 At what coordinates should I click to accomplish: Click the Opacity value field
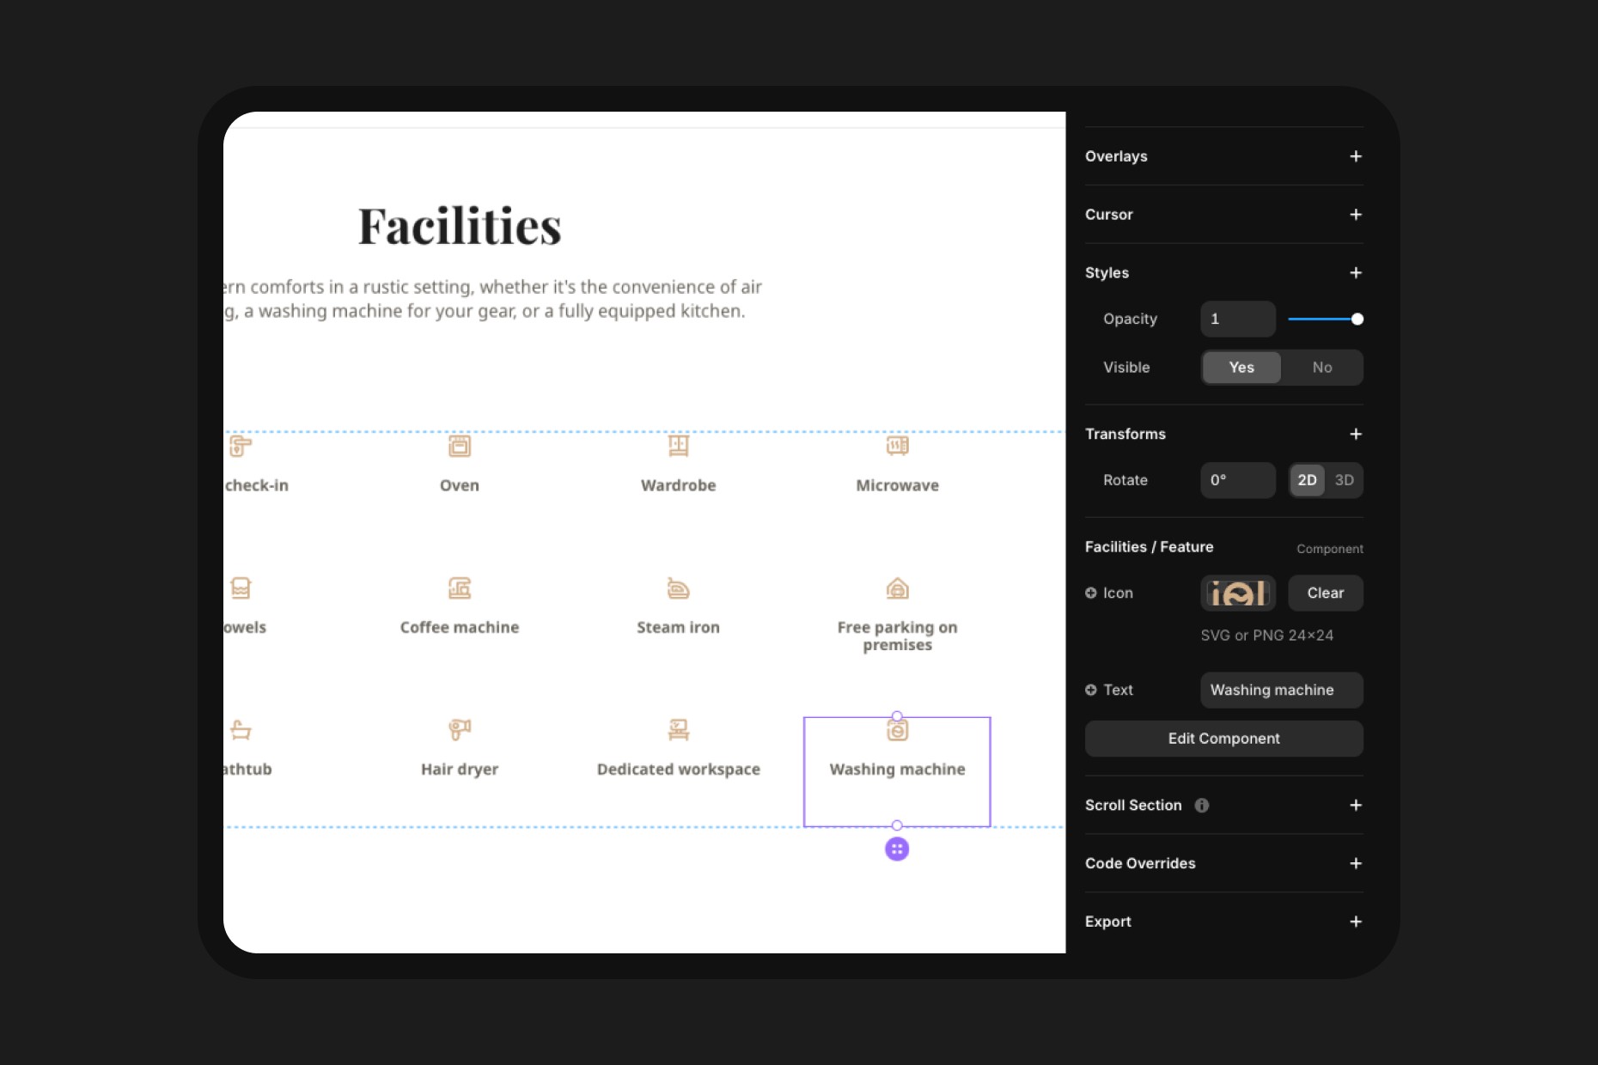coord(1238,319)
